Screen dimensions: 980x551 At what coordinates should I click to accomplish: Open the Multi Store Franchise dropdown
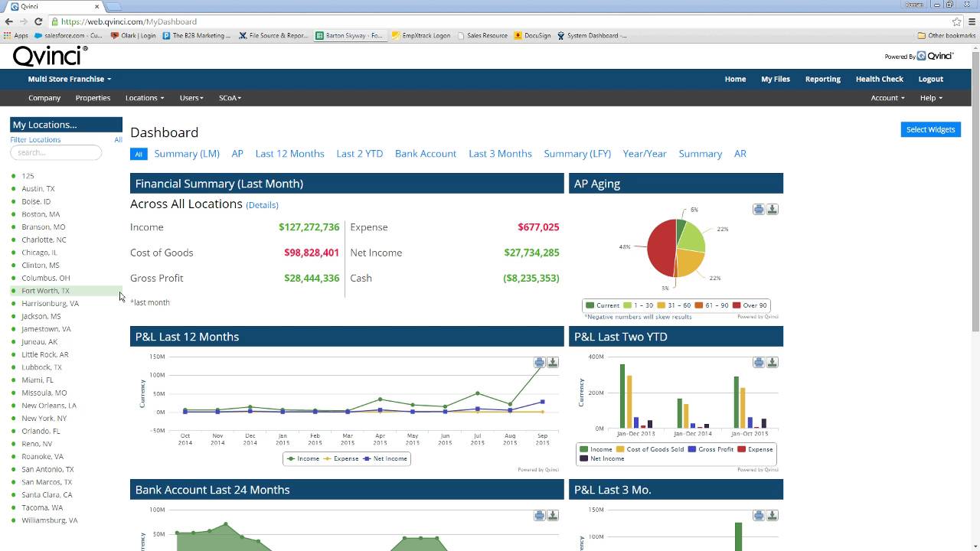70,79
